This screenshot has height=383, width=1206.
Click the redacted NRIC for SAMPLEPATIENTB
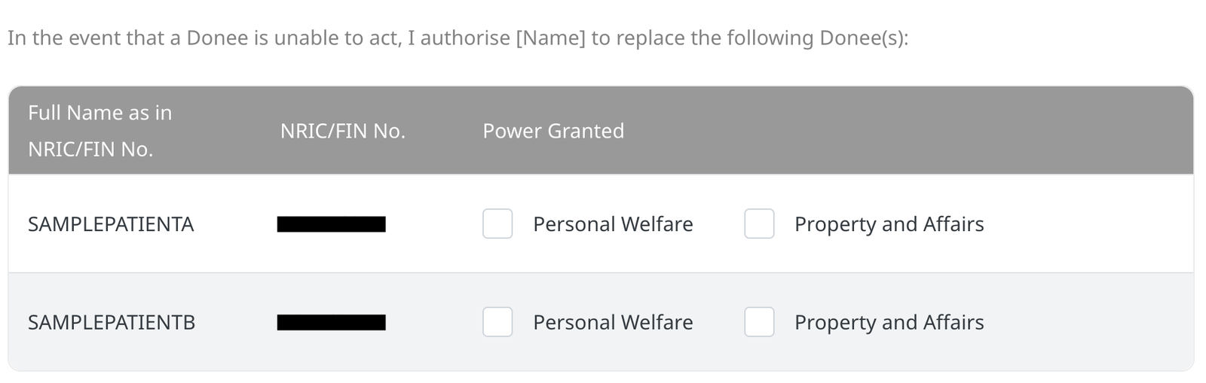tap(331, 322)
